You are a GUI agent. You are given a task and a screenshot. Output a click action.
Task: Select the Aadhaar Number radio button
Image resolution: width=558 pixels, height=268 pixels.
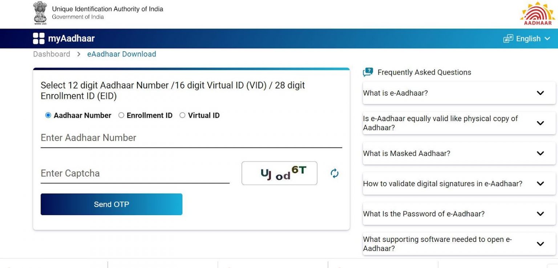(48, 115)
